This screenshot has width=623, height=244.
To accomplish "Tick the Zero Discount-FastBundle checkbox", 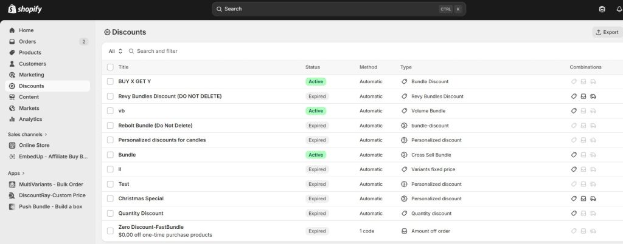I will click(x=110, y=231).
